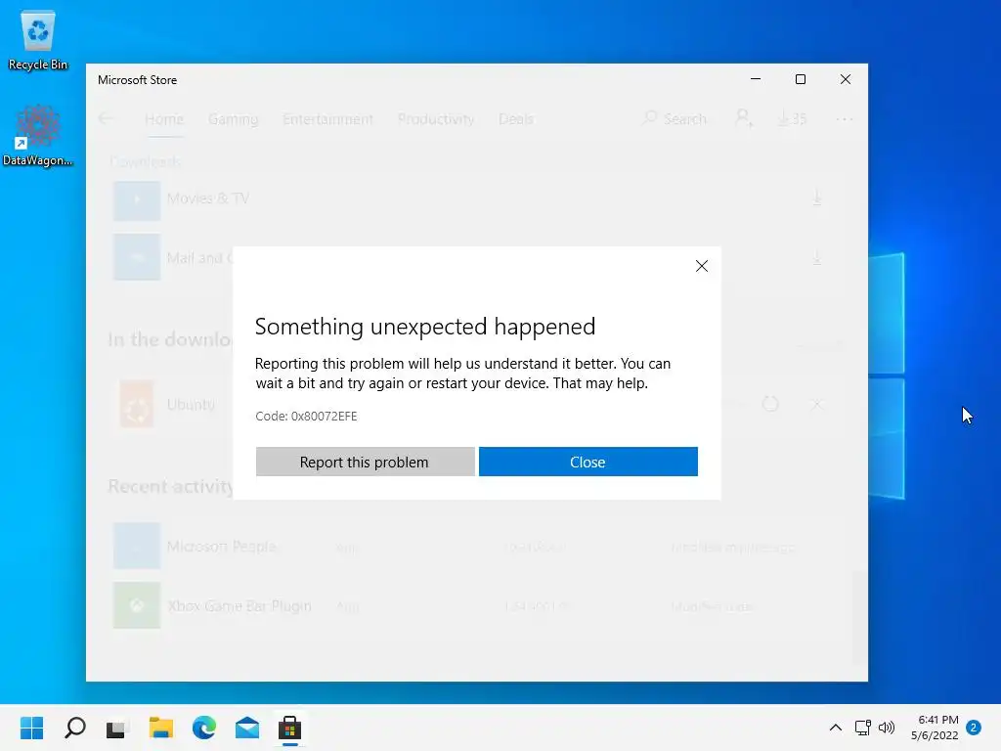Download Movies & TV with its arrow icon
Screen dimensions: 1001x751
[816, 198]
